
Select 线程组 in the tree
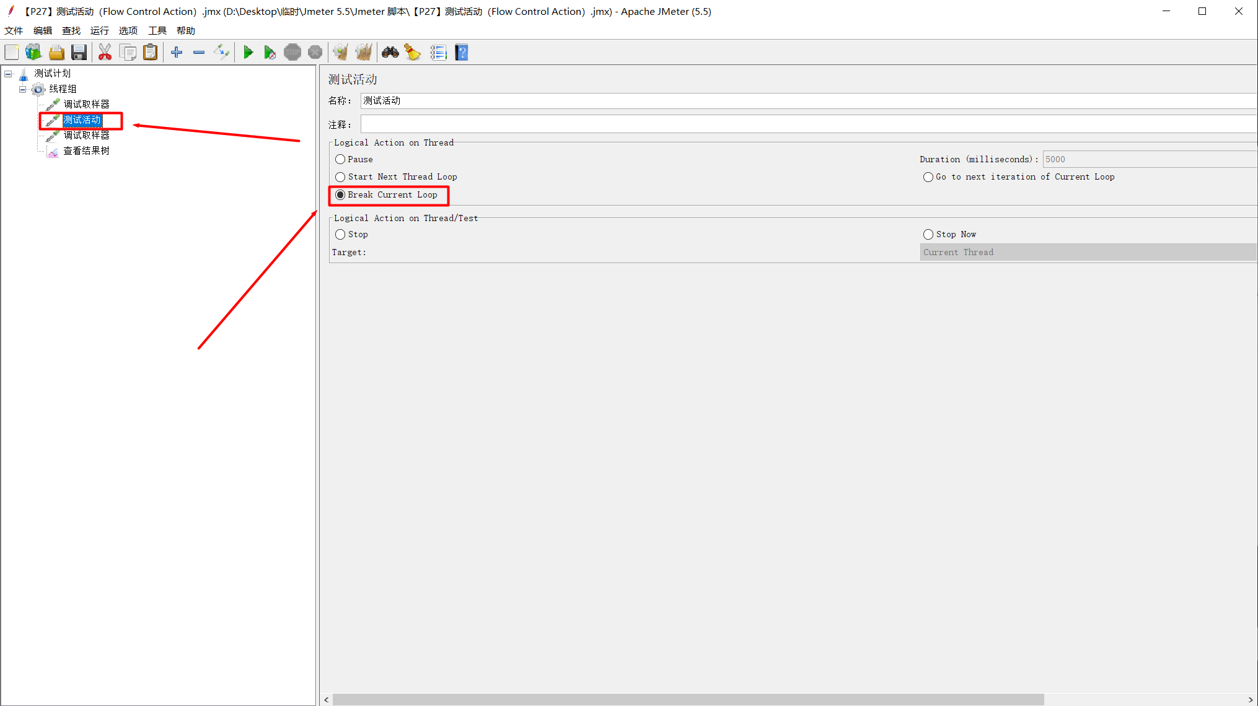[x=63, y=89]
